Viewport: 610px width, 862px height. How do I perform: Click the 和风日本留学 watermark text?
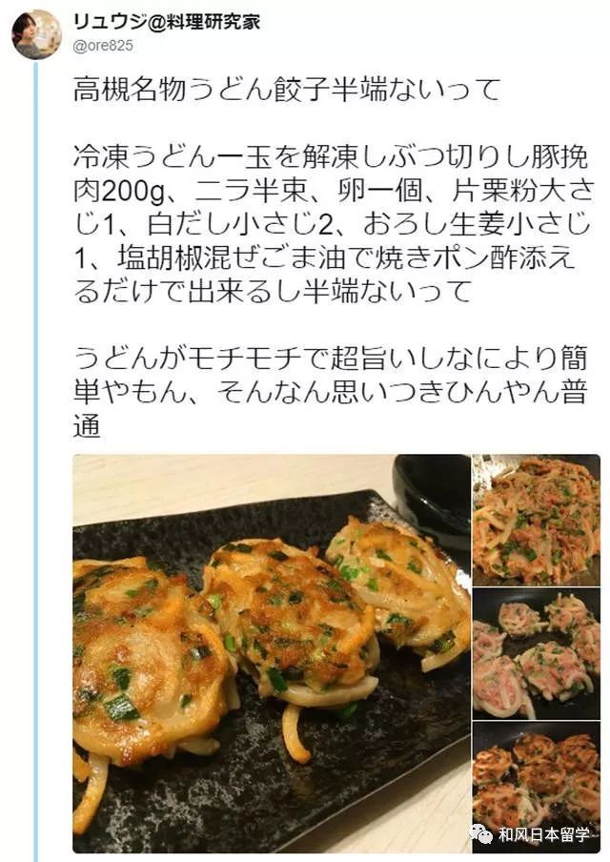pos(544,834)
